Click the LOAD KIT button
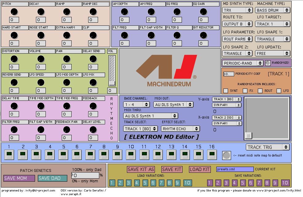Screen dimensions: 303x197 [x=200, y=169]
